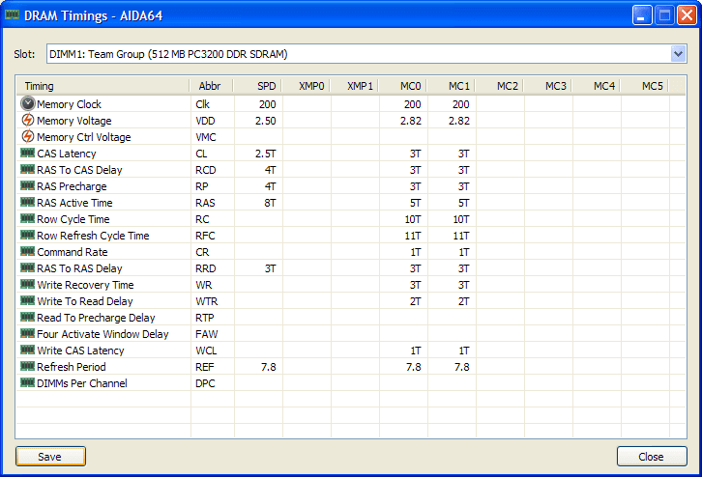The image size is (702, 477).
Task: Click the Write CAS Latency icon
Action: (x=27, y=351)
